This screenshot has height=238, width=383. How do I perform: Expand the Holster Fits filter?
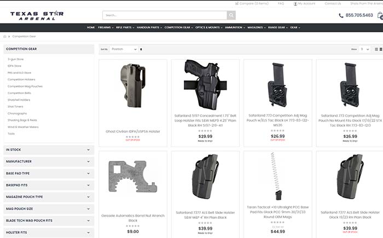(49, 233)
